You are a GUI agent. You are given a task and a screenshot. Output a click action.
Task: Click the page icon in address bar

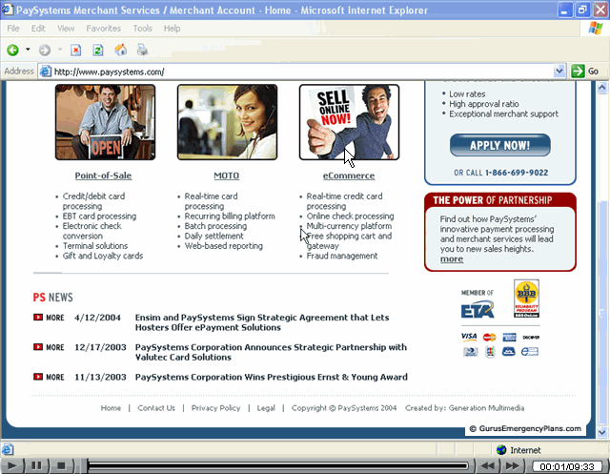tap(46, 72)
